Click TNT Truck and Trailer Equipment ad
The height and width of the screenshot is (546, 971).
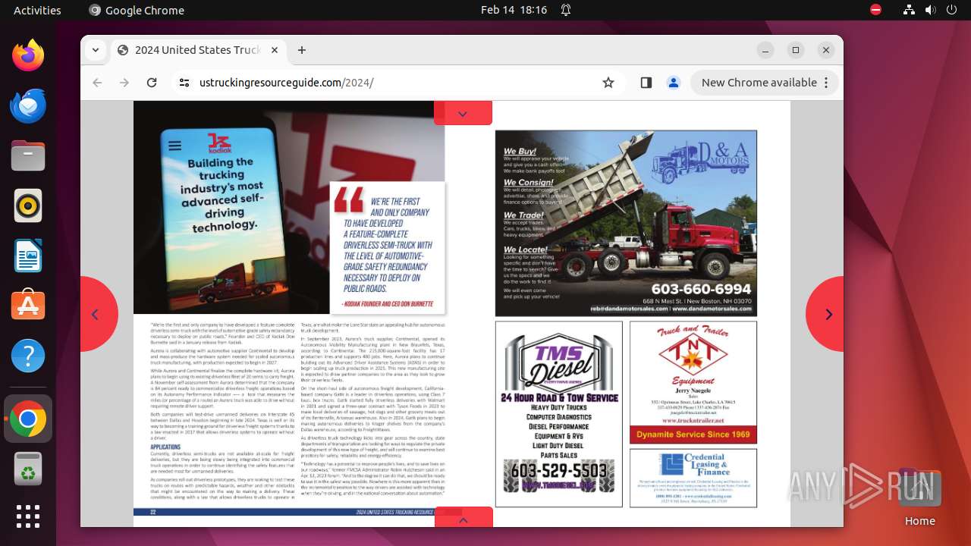pyautogui.click(x=693, y=382)
